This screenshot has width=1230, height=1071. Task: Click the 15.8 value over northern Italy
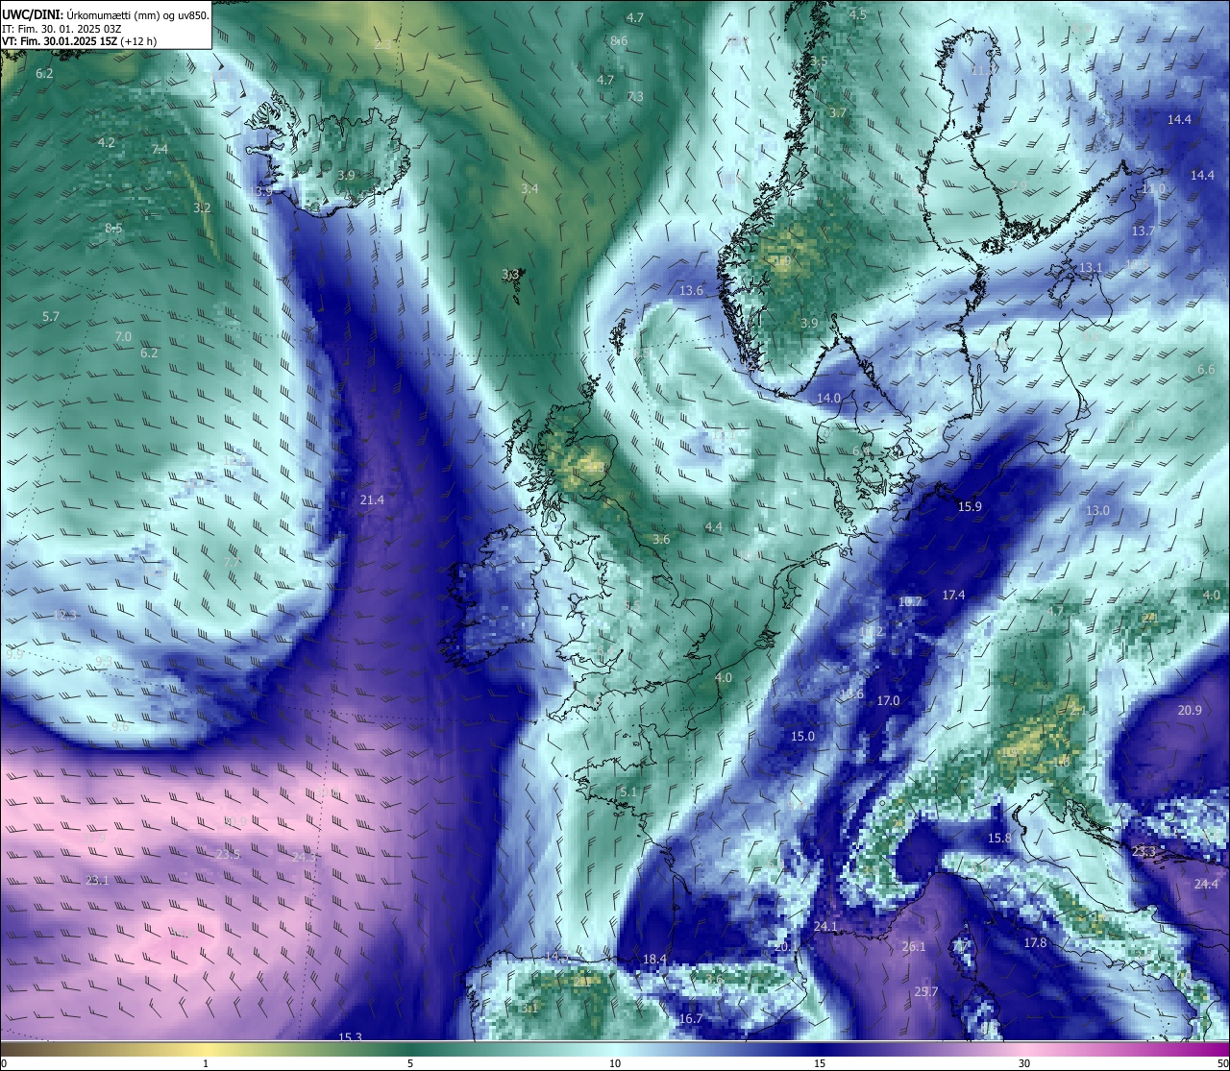(x=999, y=839)
